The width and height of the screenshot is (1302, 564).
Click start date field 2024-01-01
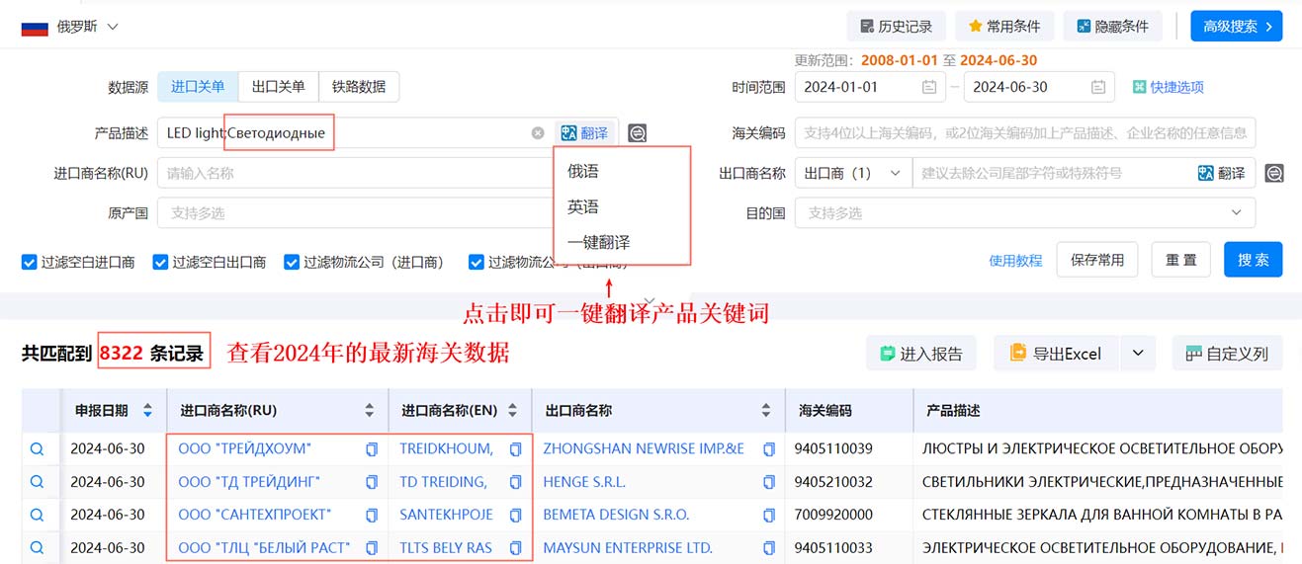870,87
